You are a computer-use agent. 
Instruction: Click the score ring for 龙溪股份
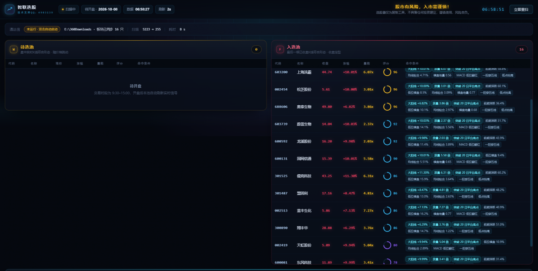pos(387,141)
